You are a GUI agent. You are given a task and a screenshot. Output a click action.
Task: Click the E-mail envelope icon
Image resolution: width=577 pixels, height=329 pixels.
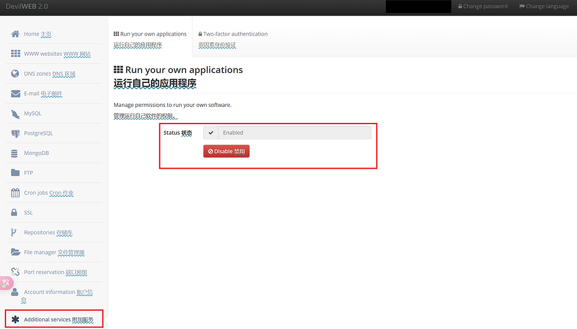coord(16,94)
